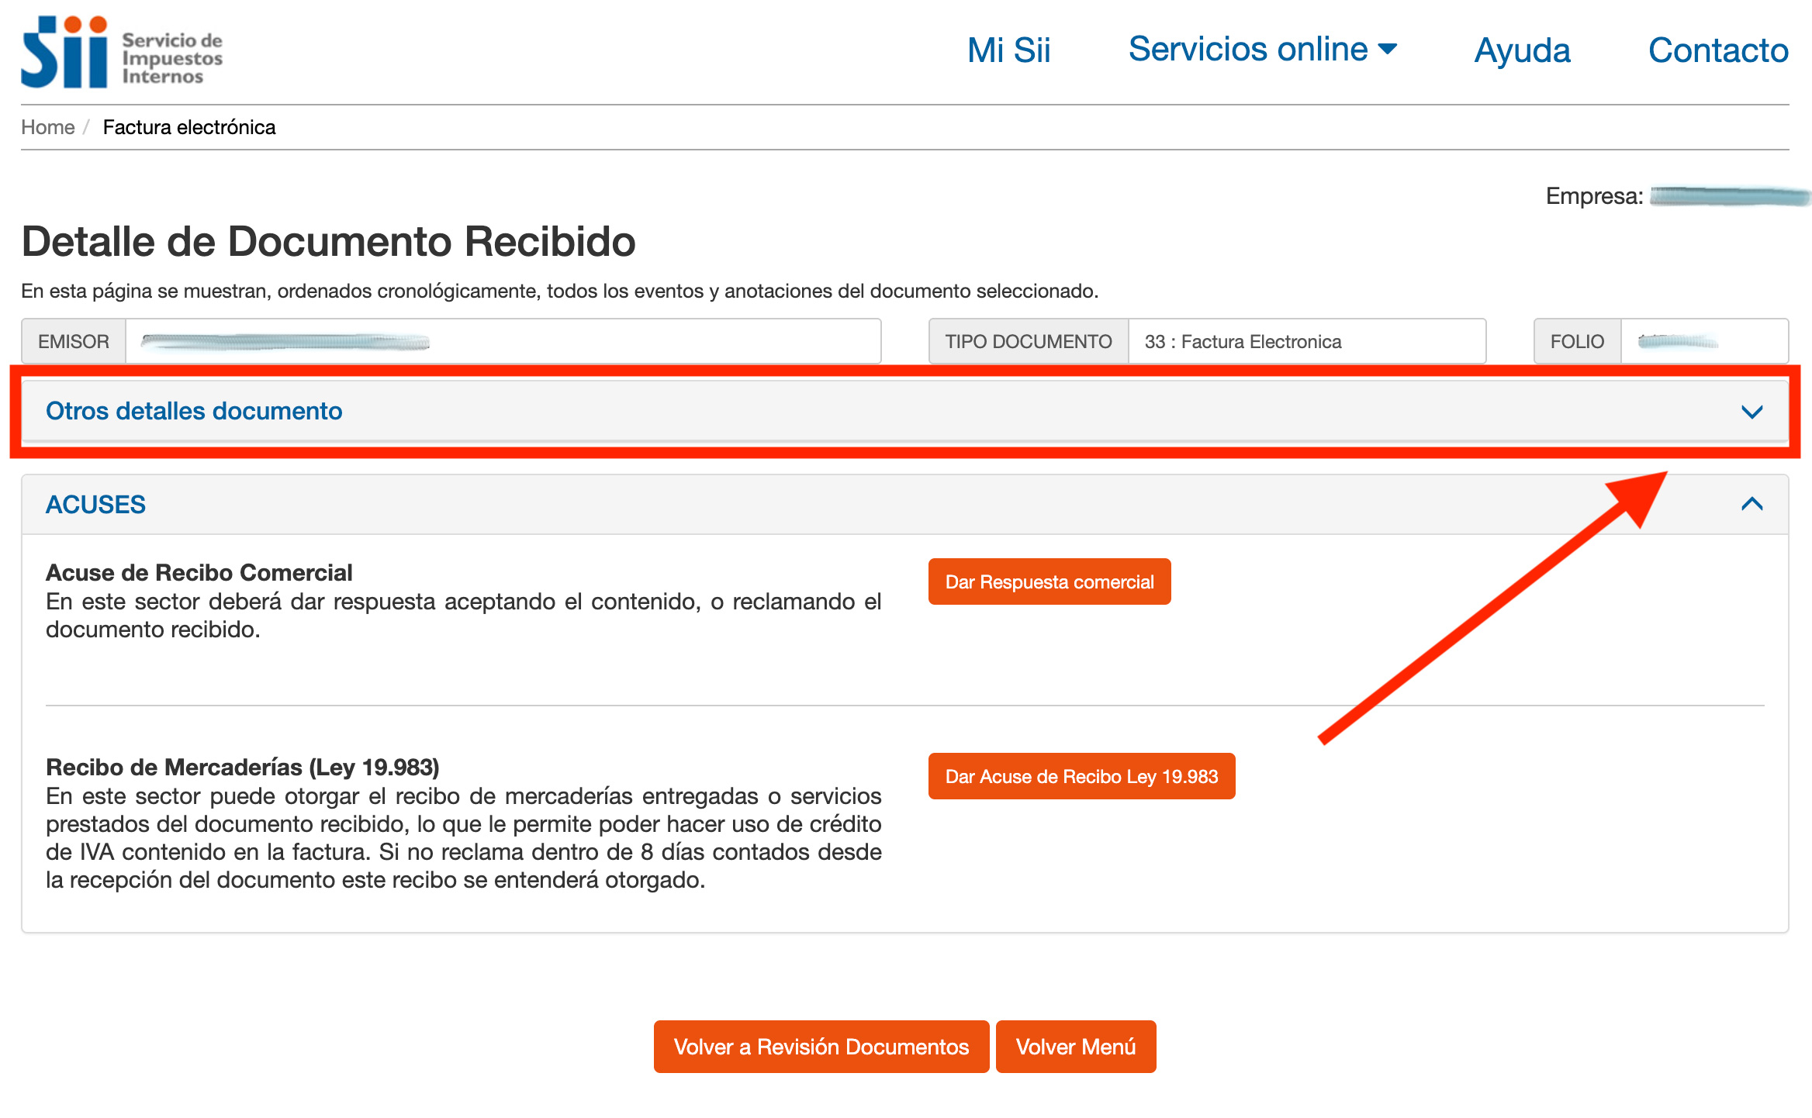
Task: Click the ACUSES section heading
Action: click(x=95, y=505)
